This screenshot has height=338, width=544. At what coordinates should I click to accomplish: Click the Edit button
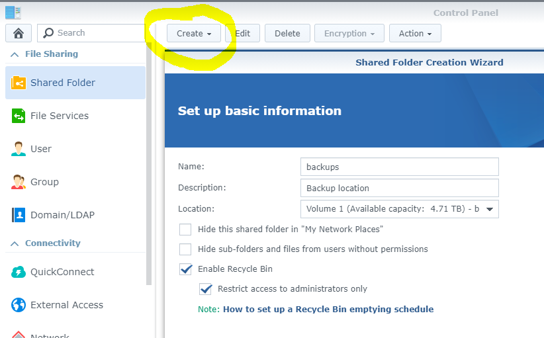(242, 33)
